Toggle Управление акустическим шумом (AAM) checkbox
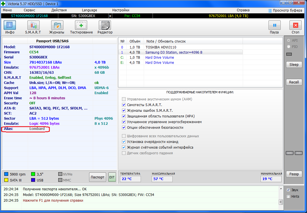 pos(124,99)
